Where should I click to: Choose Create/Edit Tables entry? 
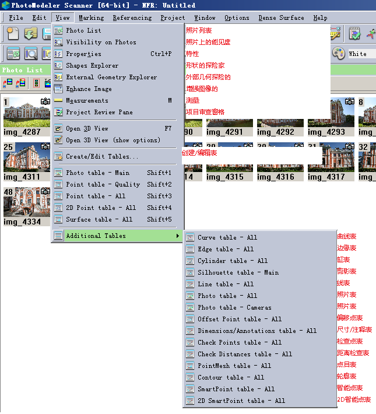118,156
